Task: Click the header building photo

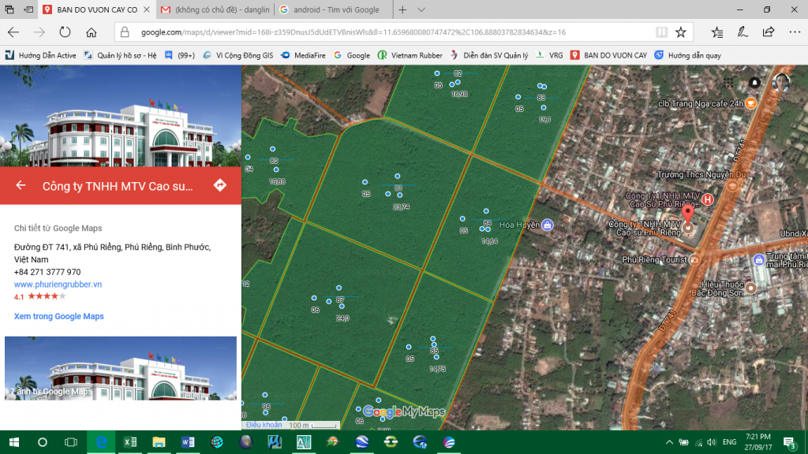Action: tap(121, 116)
